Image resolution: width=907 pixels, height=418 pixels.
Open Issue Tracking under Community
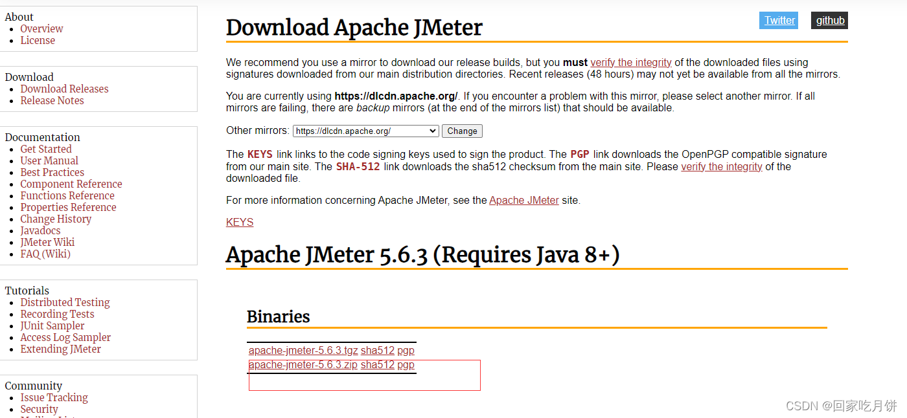pos(54,397)
